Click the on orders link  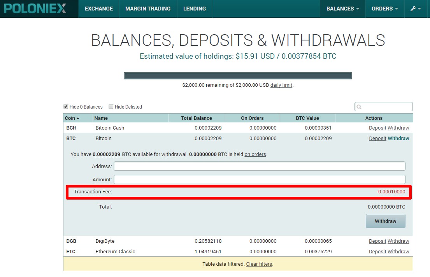[x=255, y=154]
